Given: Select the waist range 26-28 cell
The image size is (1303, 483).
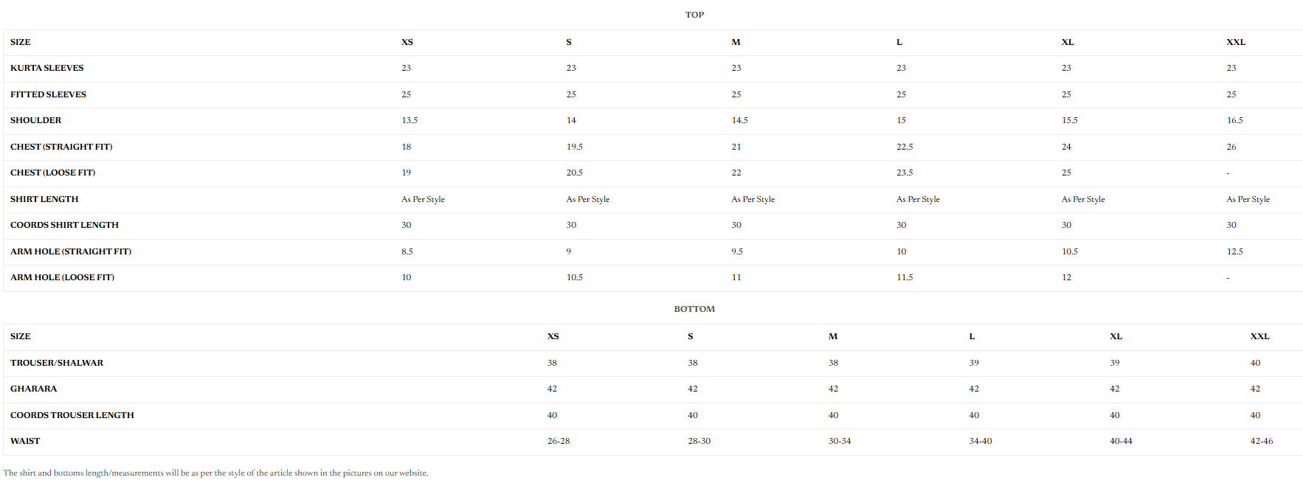Looking at the screenshot, I should pos(559,441).
